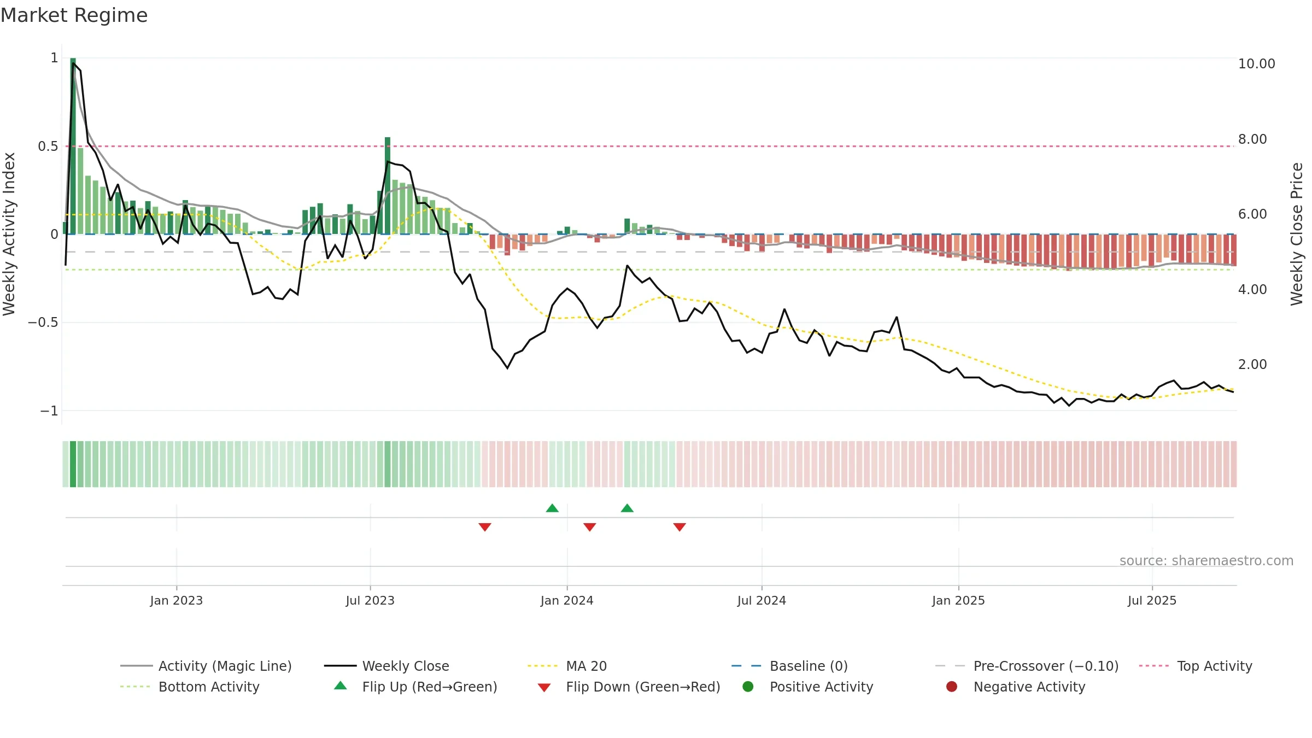Viewport: 1312px width, 738px height.
Task: Click the 2.00 price axis tick label
Action: pos(1252,364)
